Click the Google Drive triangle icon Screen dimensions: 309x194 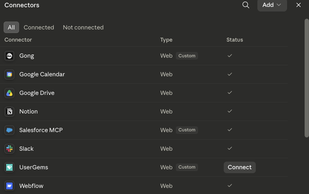tap(9, 93)
